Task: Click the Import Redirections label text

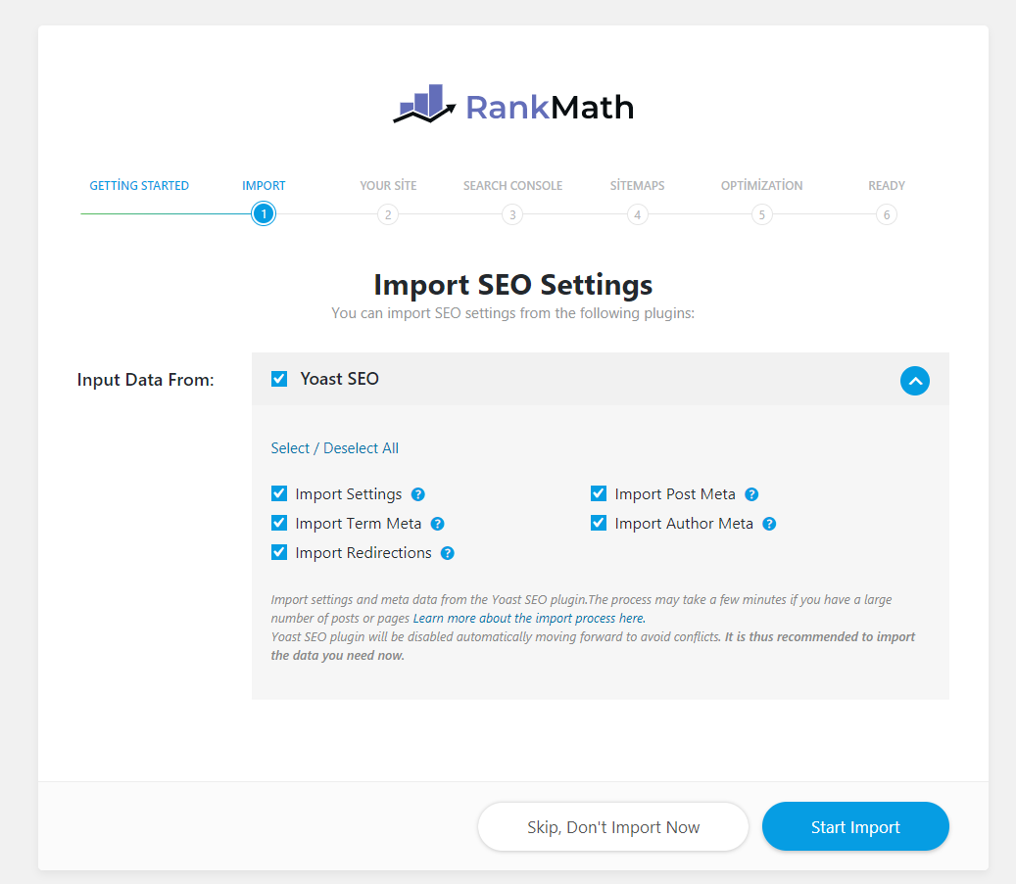Action: tap(363, 553)
